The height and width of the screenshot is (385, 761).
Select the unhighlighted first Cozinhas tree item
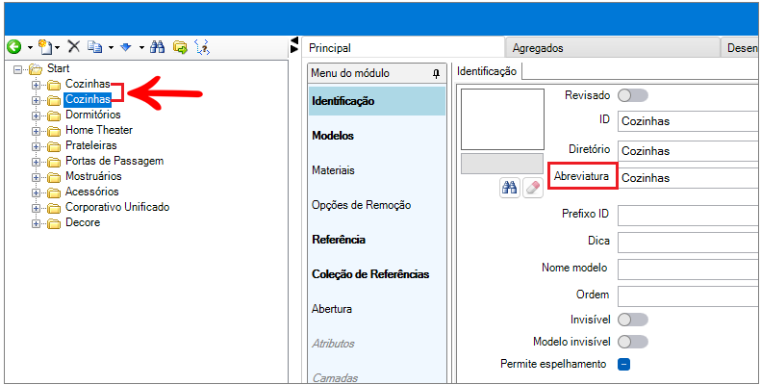point(88,84)
